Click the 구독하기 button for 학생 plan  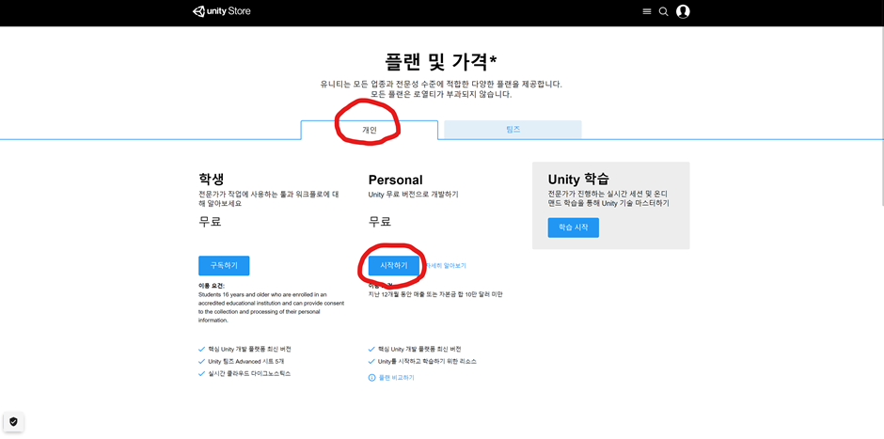pyautogui.click(x=224, y=265)
